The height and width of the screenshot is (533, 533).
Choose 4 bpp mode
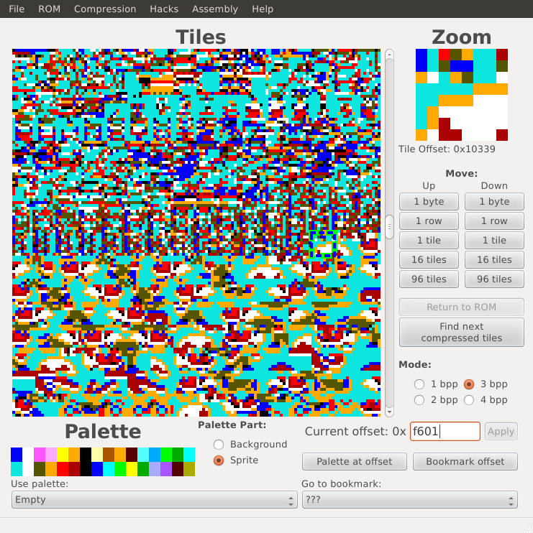[x=469, y=400]
